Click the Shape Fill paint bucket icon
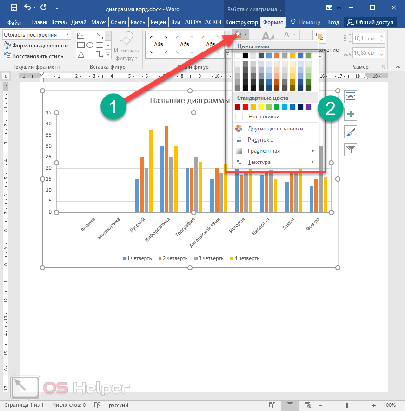The width and height of the screenshot is (405, 411). [238, 34]
